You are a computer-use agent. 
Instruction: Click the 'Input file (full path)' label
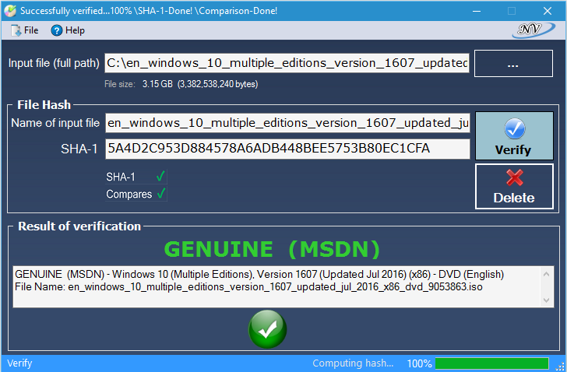54,63
